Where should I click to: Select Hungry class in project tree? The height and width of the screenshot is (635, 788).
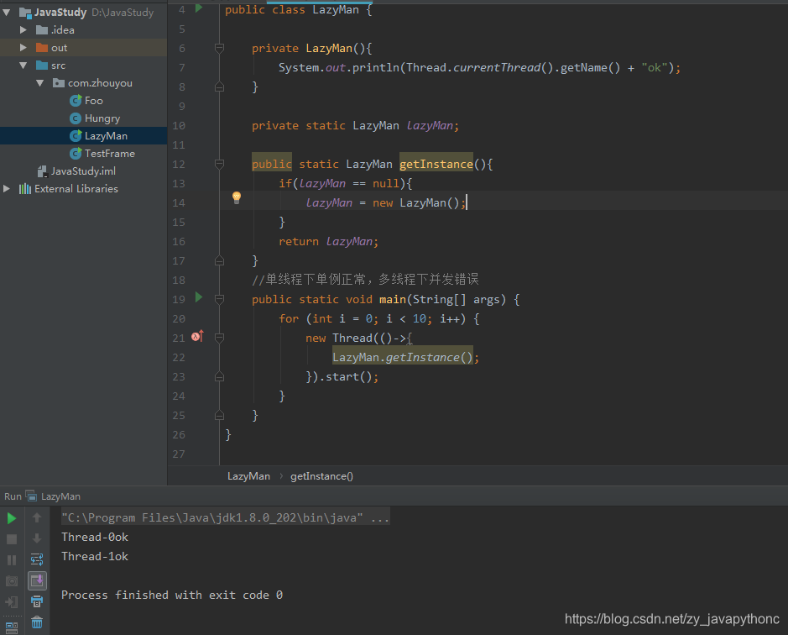pyautogui.click(x=102, y=118)
